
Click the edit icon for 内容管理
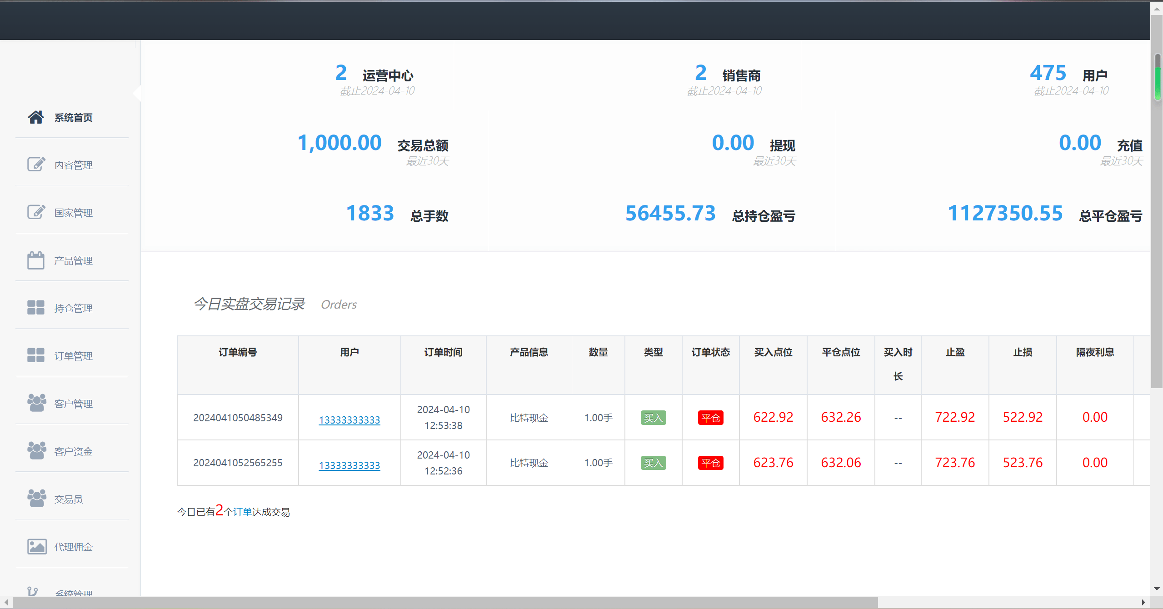36,165
